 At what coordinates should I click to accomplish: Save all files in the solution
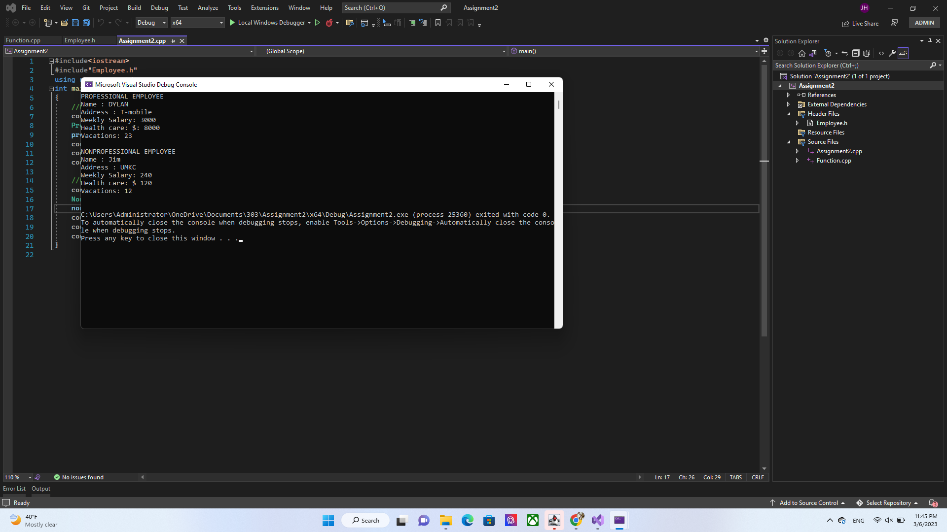point(86,23)
